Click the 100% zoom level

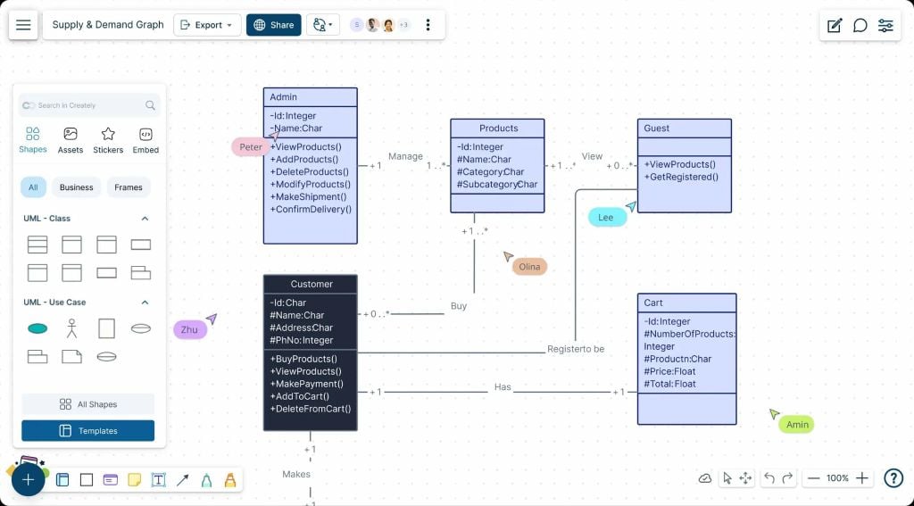pos(837,478)
